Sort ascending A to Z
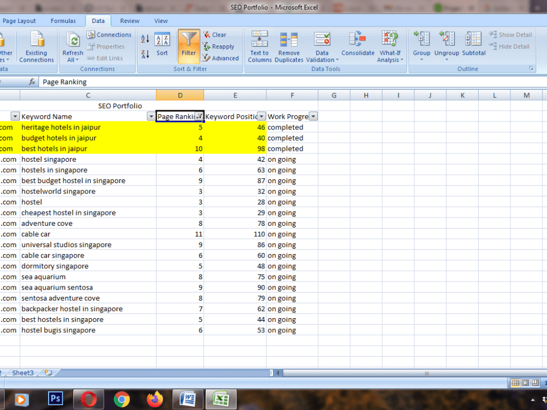 145,39
